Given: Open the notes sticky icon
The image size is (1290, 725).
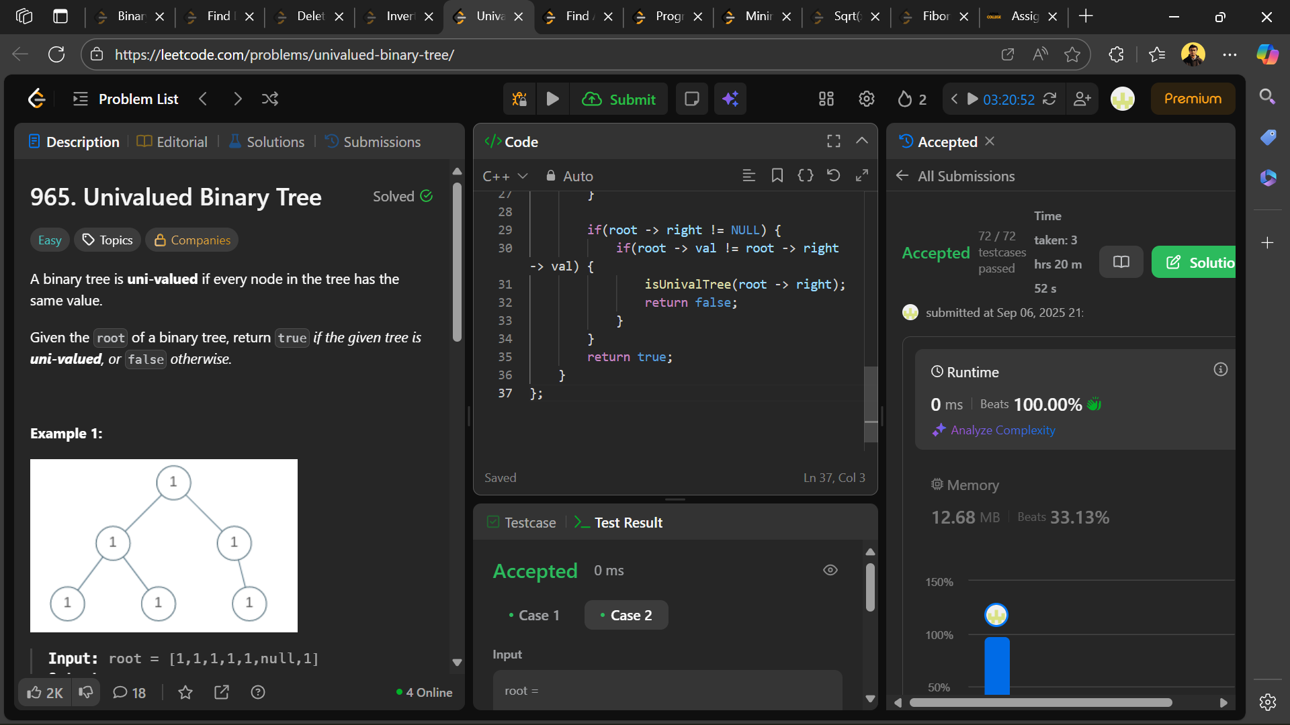Looking at the screenshot, I should (x=691, y=99).
